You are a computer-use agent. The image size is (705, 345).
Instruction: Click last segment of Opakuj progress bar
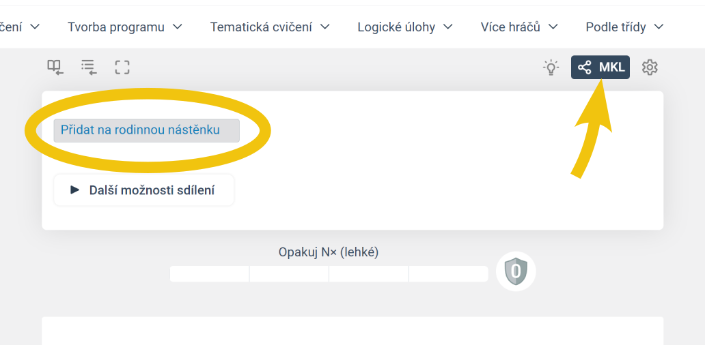click(448, 273)
